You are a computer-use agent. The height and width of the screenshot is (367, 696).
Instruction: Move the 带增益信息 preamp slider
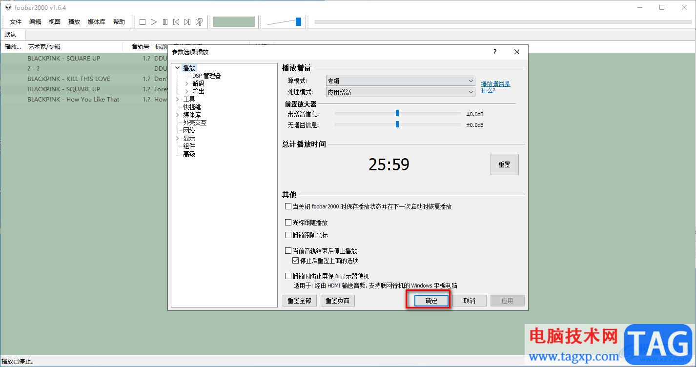397,113
